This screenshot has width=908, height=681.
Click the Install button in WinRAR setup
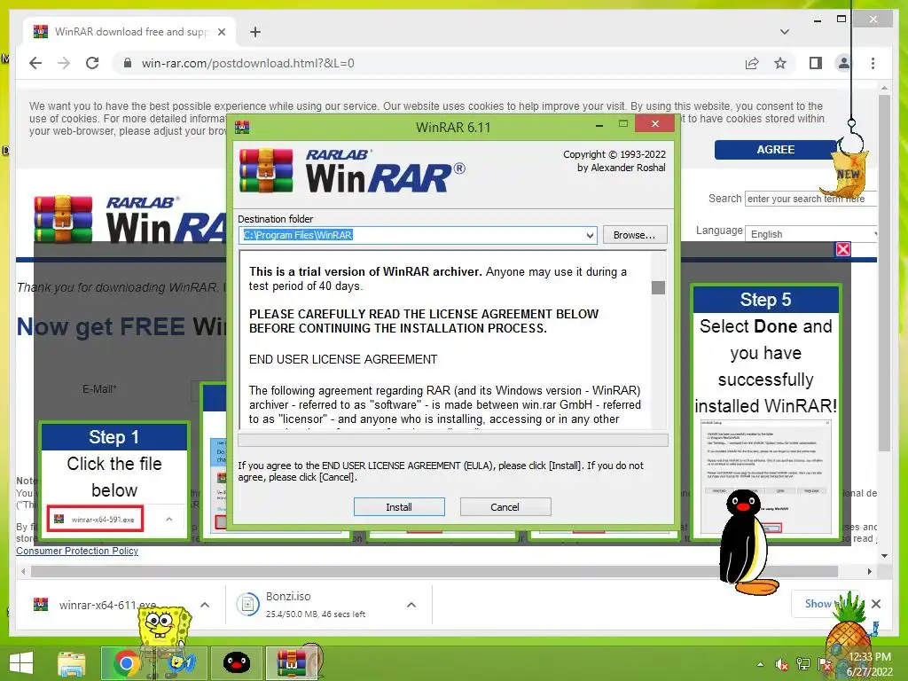point(399,506)
